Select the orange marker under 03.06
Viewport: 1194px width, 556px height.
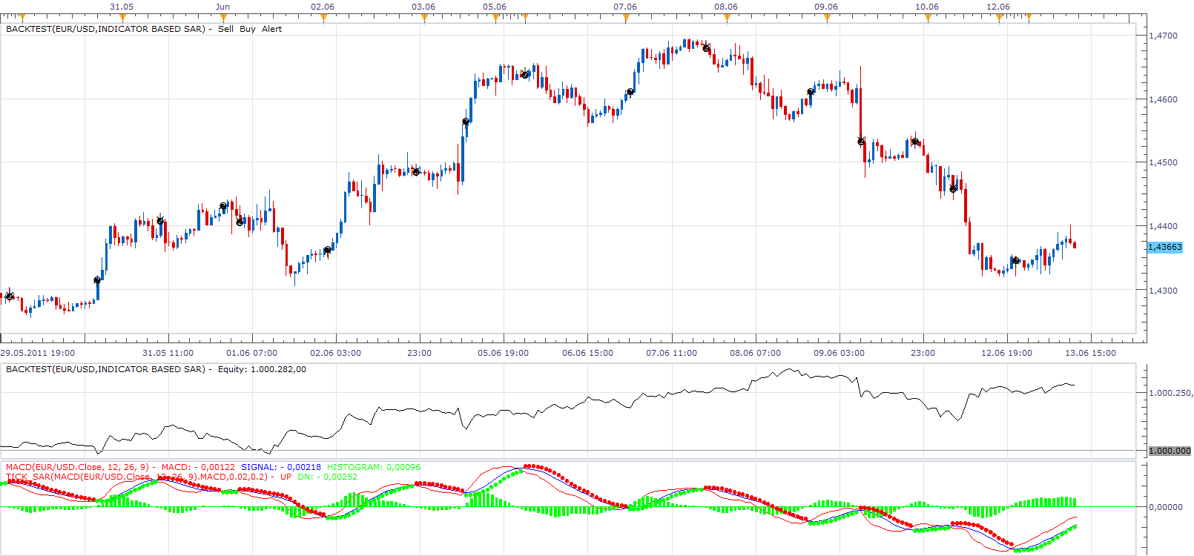(x=424, y=18)
